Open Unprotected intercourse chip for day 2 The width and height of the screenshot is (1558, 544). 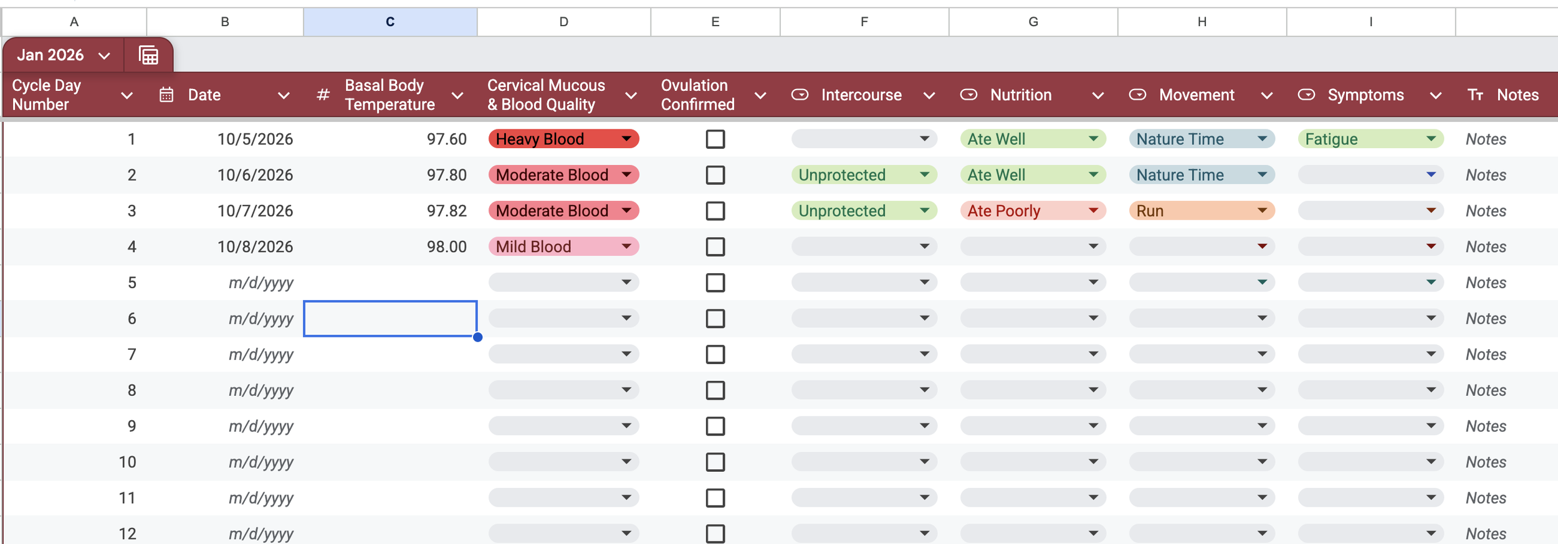[864, 175]
